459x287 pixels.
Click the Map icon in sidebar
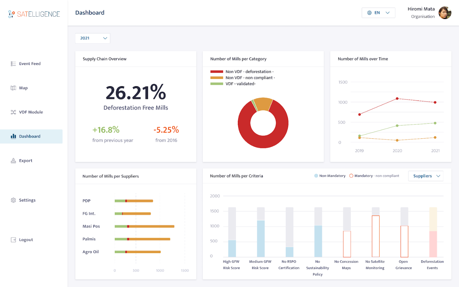click(13, 88)
